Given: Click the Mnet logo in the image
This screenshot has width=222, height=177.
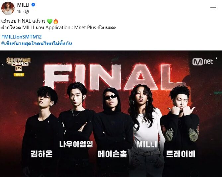Looking at the screenshot, I should [x=202, y=62].
